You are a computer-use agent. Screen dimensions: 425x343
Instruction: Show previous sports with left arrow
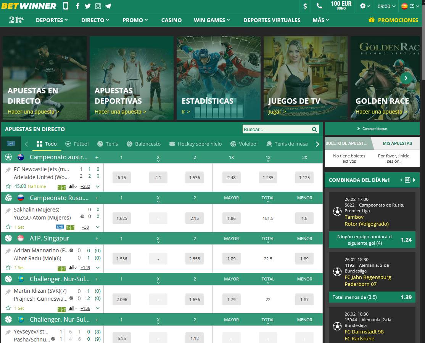27,144
